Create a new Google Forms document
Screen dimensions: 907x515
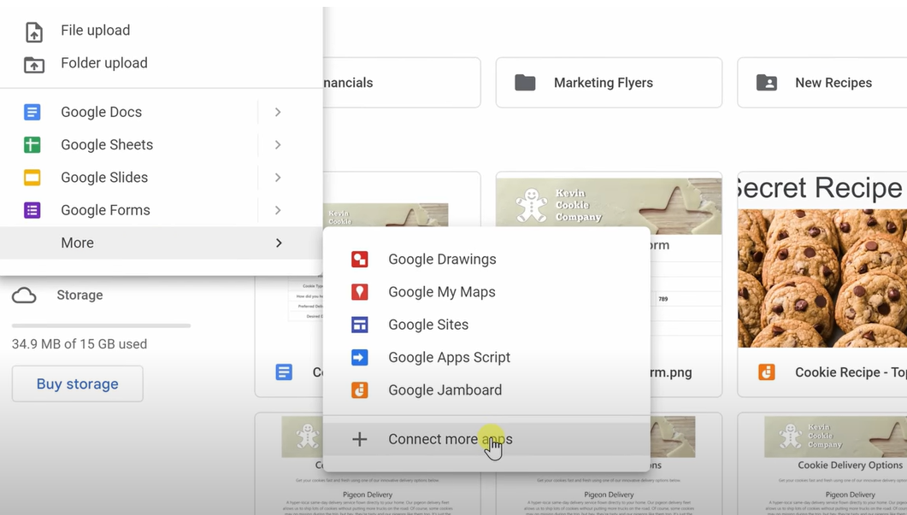pos(103,210)
